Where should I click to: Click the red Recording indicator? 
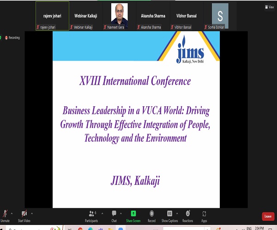coord(12,38)
